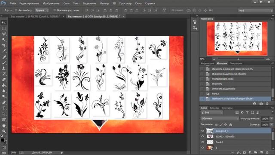Open tool preset picker arrow
Image resolution: width=275 pixels, height=155 pixels.
click(x=11, y=10)
